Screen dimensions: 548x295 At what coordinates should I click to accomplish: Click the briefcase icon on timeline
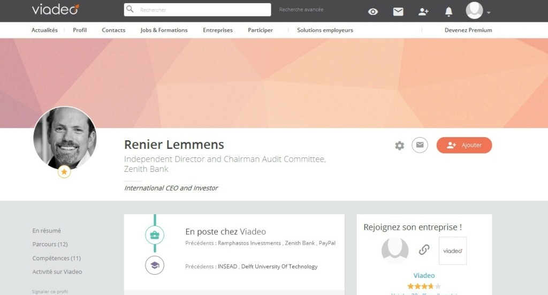coord(155,235)
